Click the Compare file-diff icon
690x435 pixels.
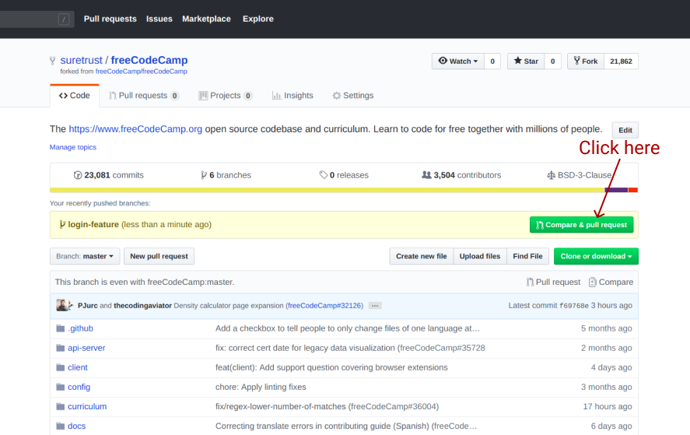tap(592, 282)
